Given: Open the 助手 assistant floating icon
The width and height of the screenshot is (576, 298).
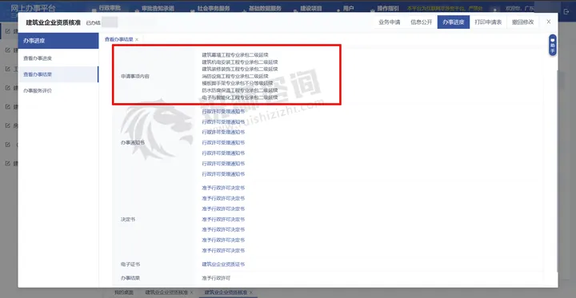Looking at the screenshot, I should pos(553,46).
